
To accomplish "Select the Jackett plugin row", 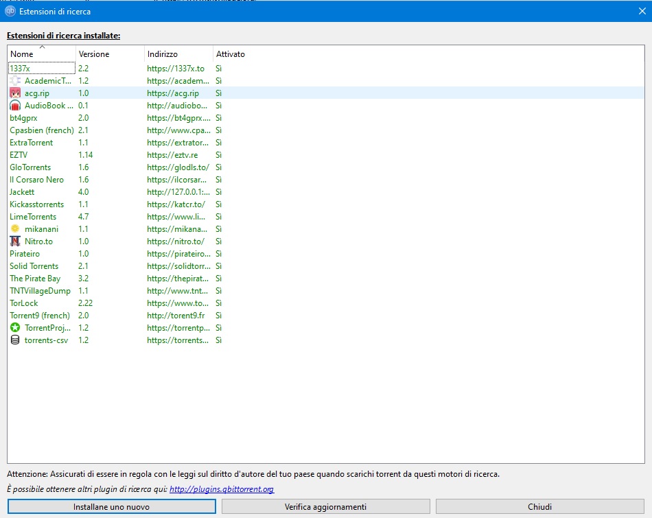I will [325, 192].
